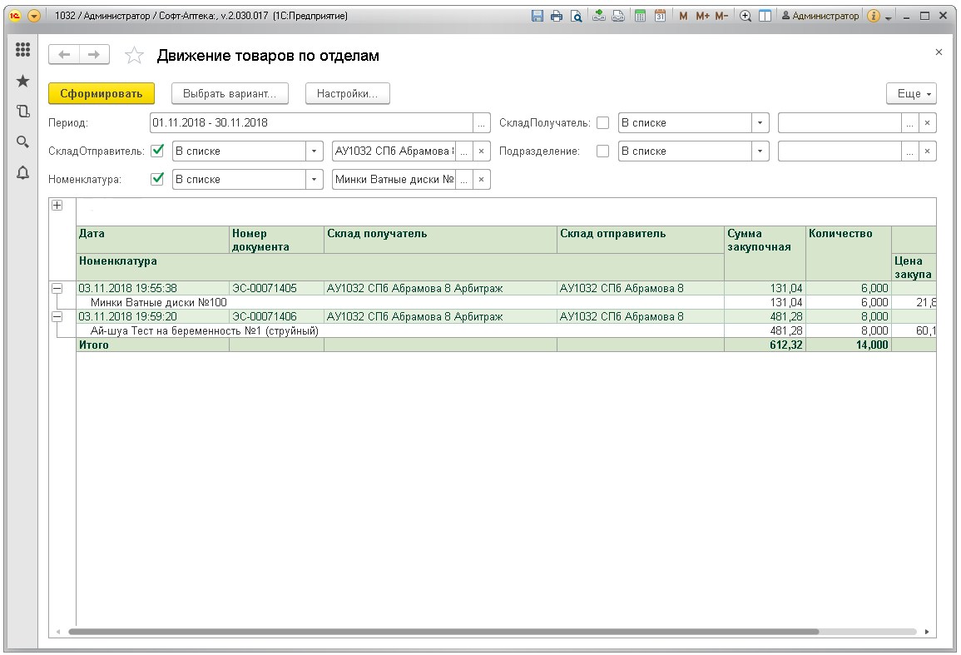
Task: Open the Calculator icon
Action: tap(640, 16)
